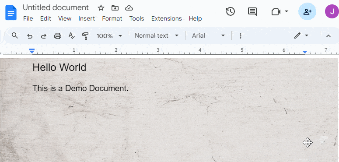
Task: Open the Format menu
Action: pos(112,18)
